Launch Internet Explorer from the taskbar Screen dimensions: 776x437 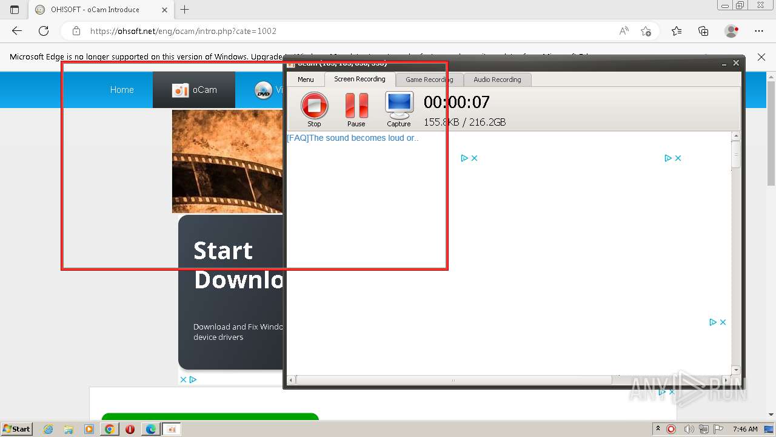pyautogui.click(x=48, y=429)
